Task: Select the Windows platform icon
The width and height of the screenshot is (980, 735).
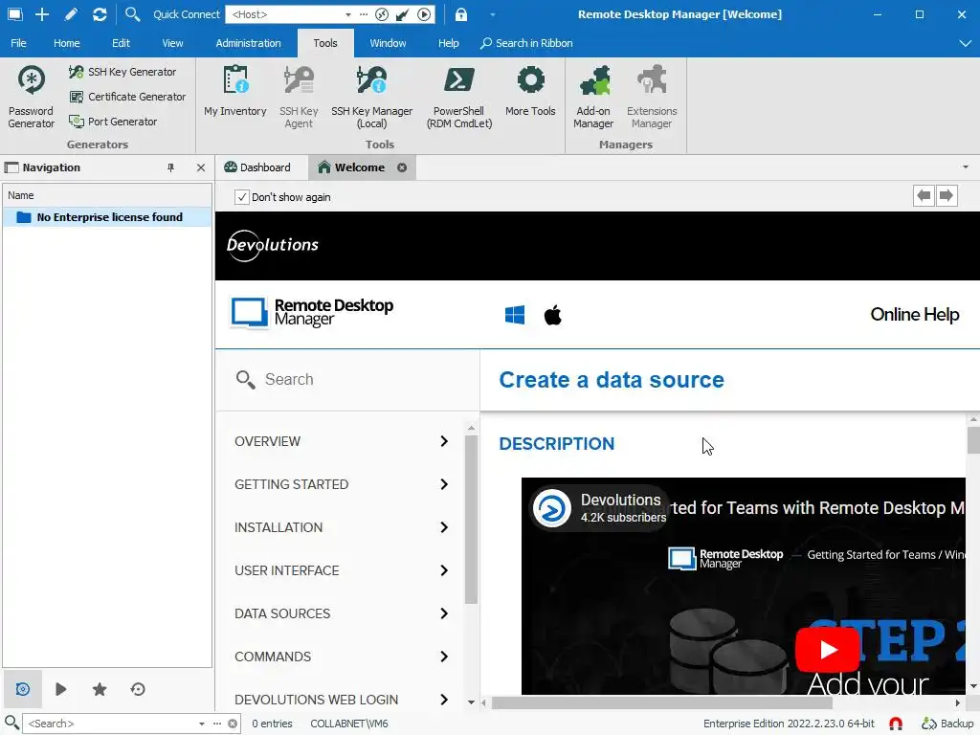Action: click(514, 315)
